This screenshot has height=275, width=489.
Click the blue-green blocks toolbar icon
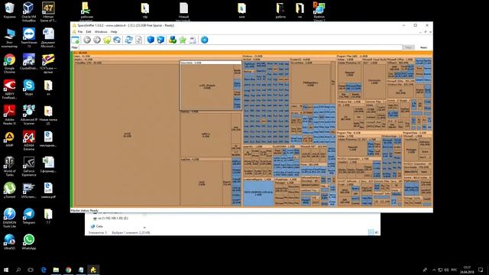(173, 40)
